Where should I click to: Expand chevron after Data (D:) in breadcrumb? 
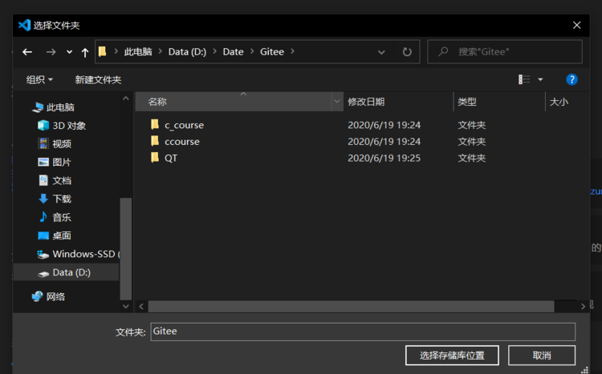[x=214, y=51]
